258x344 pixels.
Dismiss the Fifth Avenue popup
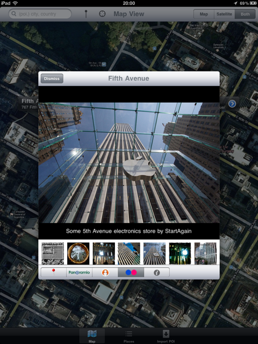tap(52, 78)
